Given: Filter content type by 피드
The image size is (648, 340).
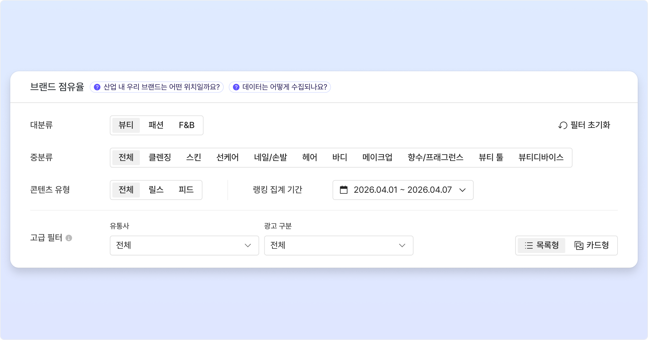Looking at the screenshot, I should (x=186, y=190).
